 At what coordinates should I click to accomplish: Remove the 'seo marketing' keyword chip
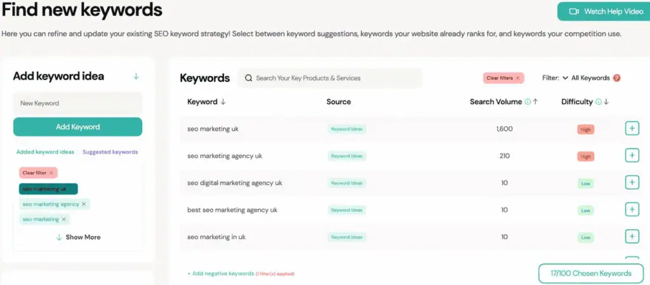pos(63,219)
